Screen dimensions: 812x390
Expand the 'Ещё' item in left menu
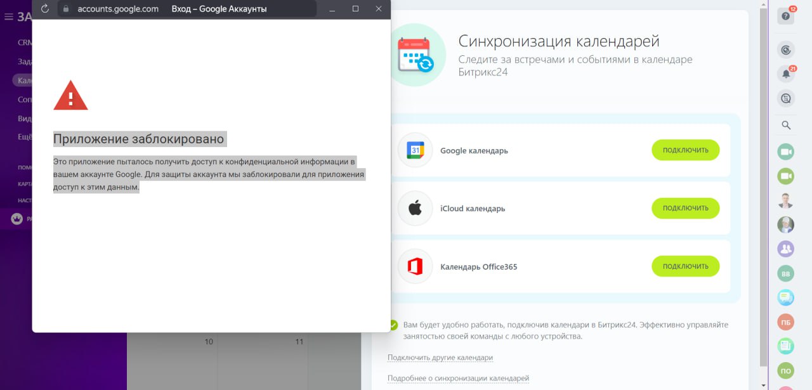click(24, 137)
